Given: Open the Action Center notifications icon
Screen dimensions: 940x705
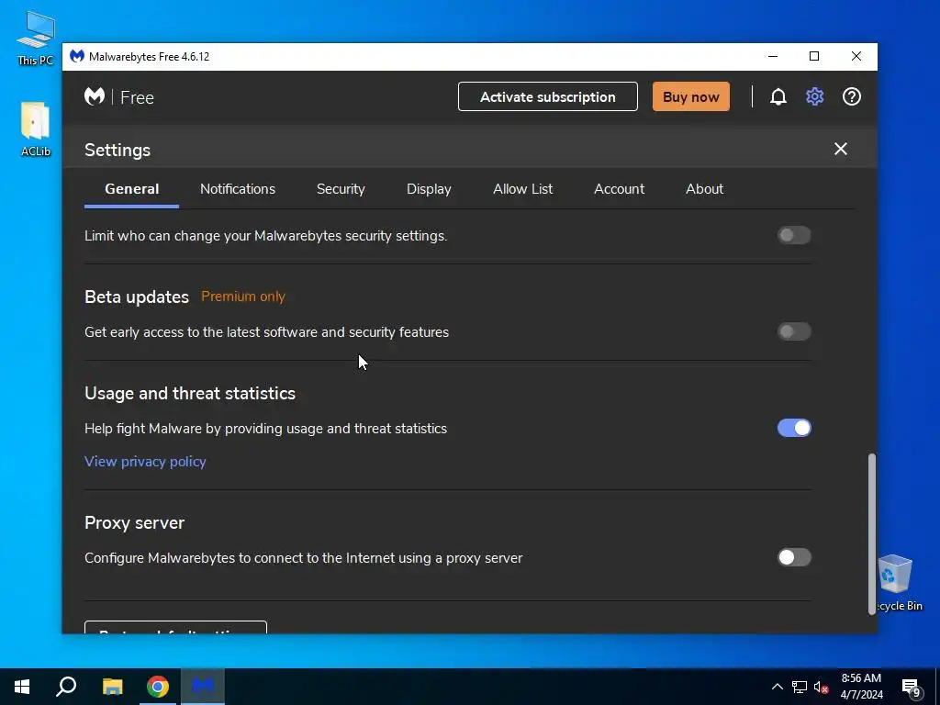Looking at the screenshot, I should [912, 687].
